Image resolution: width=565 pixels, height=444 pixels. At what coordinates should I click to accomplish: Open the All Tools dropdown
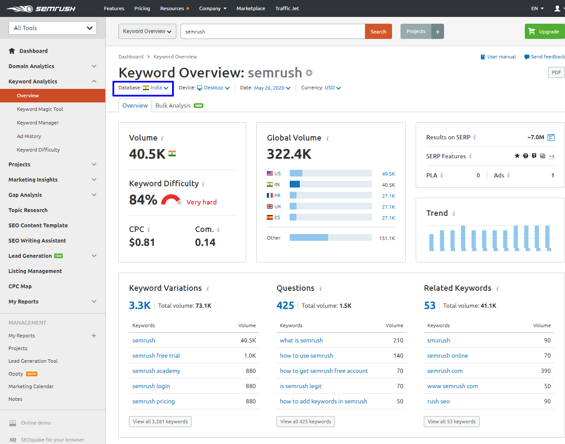[52, 28]
